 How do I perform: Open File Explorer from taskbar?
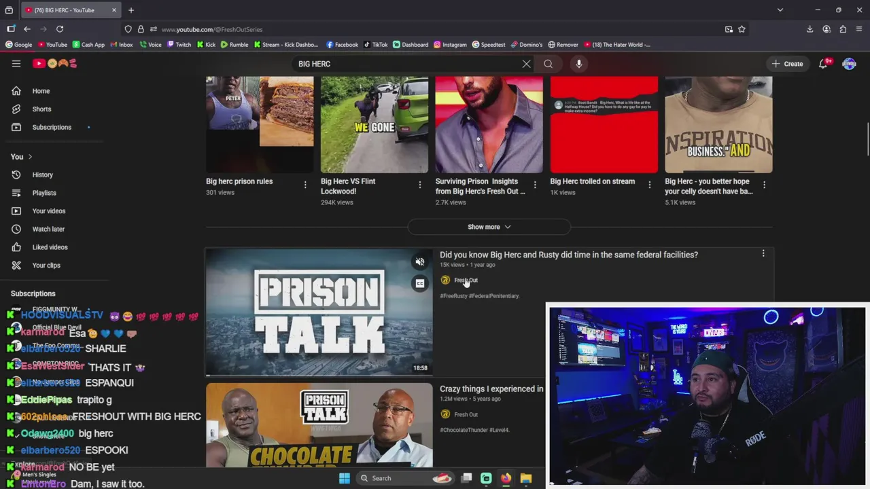click(x=525, y=478)
